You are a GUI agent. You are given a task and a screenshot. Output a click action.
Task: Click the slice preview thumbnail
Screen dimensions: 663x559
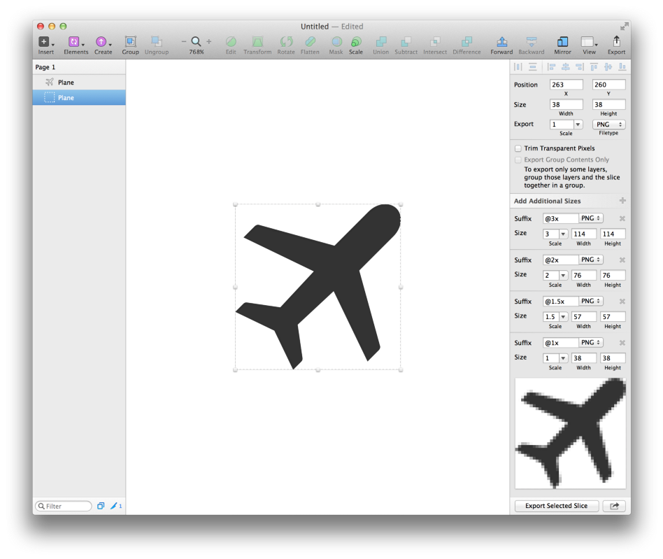point(570,433)
